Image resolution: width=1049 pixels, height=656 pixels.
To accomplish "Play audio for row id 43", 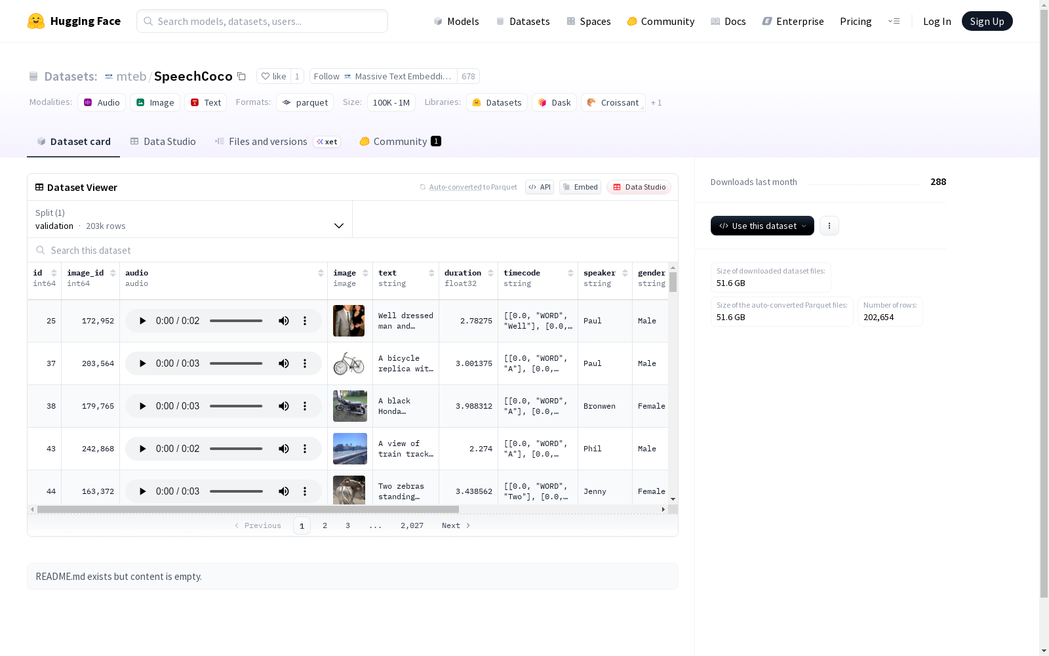I will 142,449.
